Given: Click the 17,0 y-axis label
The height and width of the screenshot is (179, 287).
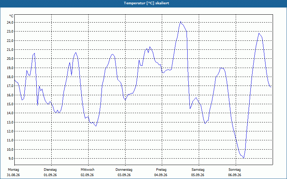Looking at the screenshot, I should click(10, 86).
